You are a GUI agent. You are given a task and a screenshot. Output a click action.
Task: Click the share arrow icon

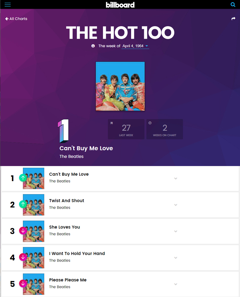click(233, 19)
